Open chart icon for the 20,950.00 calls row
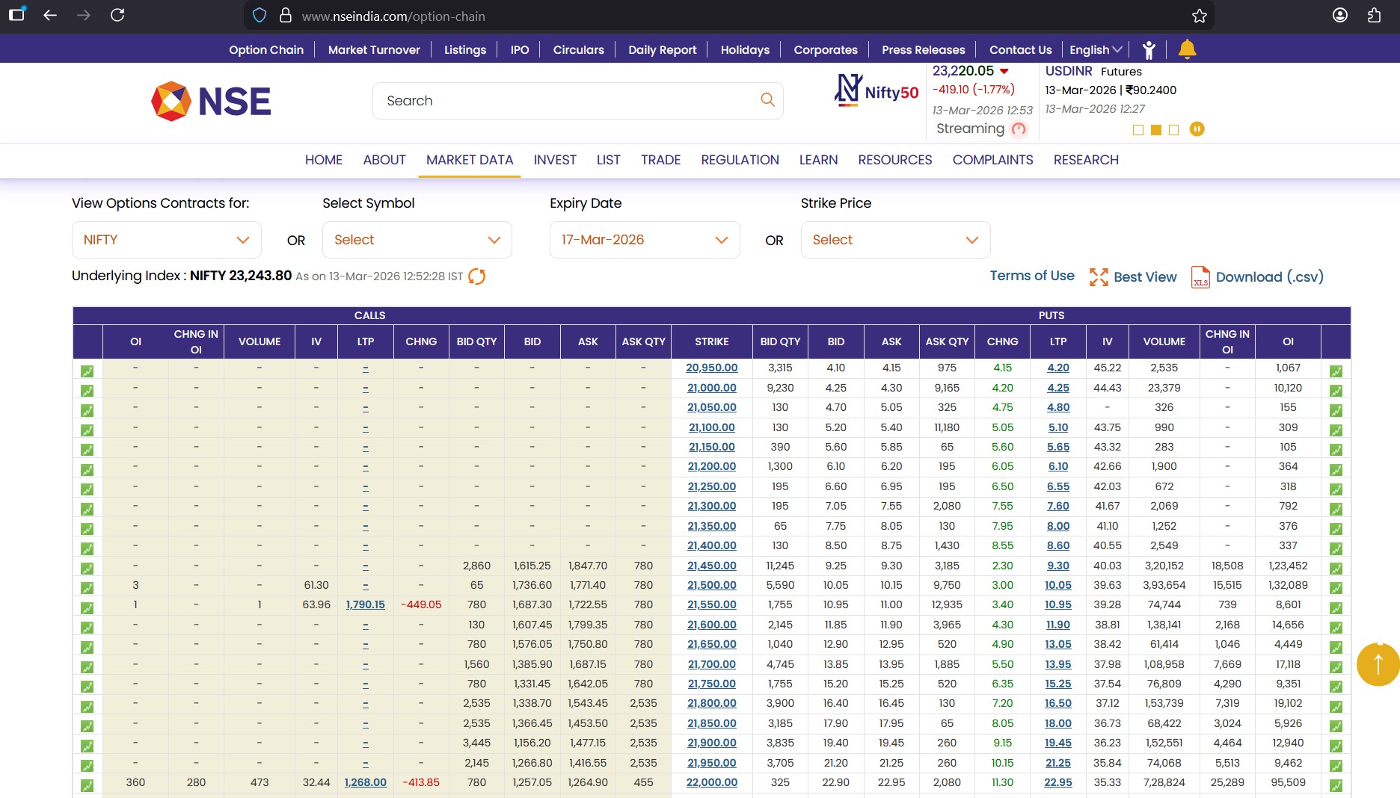The height and width of the screenshot is (798, 1400). click(87, 371)
